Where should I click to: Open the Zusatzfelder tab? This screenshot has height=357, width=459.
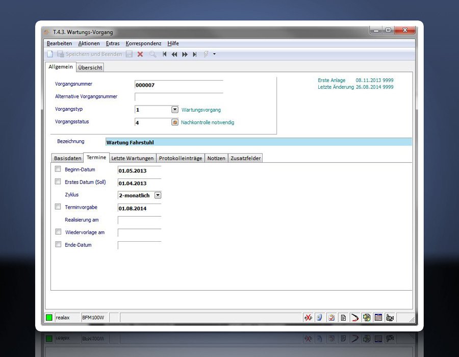pyautogui.click(x=246, y=158)
